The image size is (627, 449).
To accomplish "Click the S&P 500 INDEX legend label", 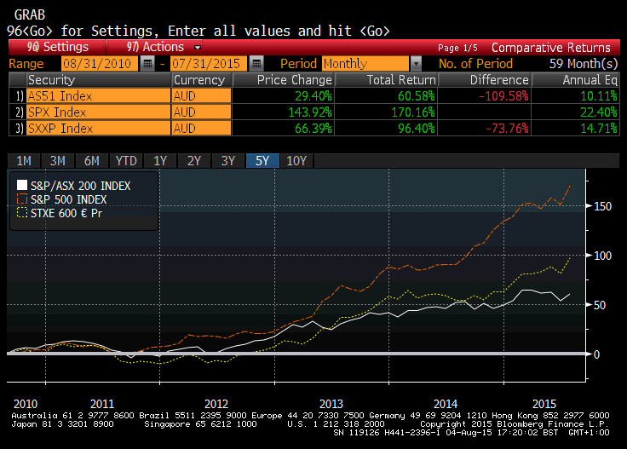I will point(69,199).
